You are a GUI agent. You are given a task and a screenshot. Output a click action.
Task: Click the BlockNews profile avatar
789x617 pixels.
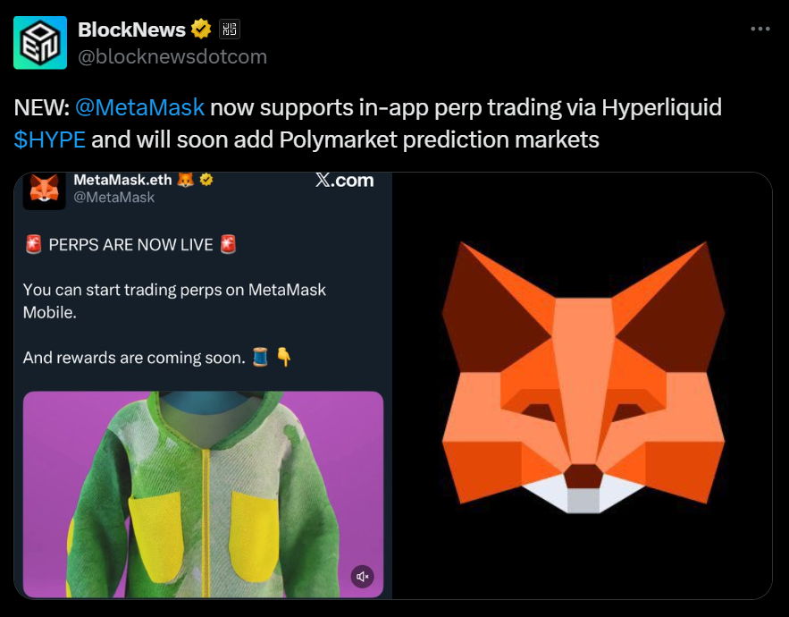40,43
